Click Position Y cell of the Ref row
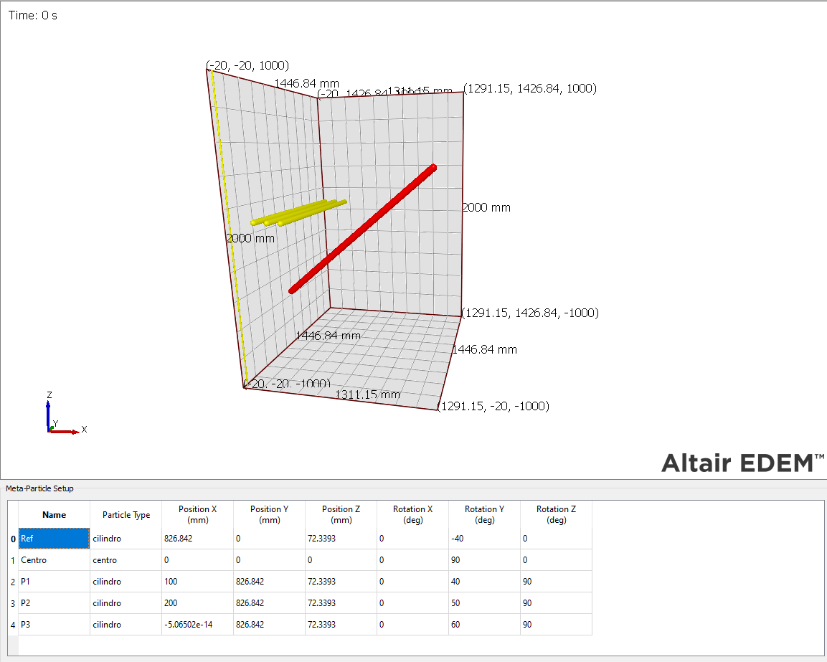827x662 pixels. tap(270, 539)
